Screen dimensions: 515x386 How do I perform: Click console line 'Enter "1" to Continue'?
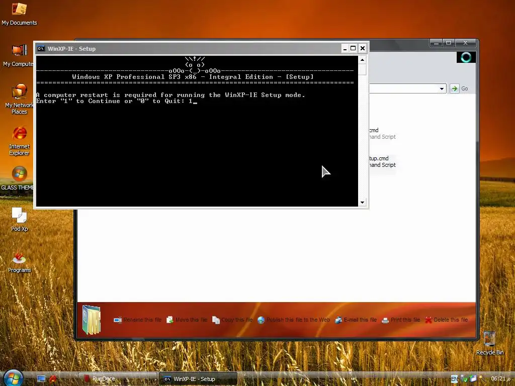[x=117, y=101]
